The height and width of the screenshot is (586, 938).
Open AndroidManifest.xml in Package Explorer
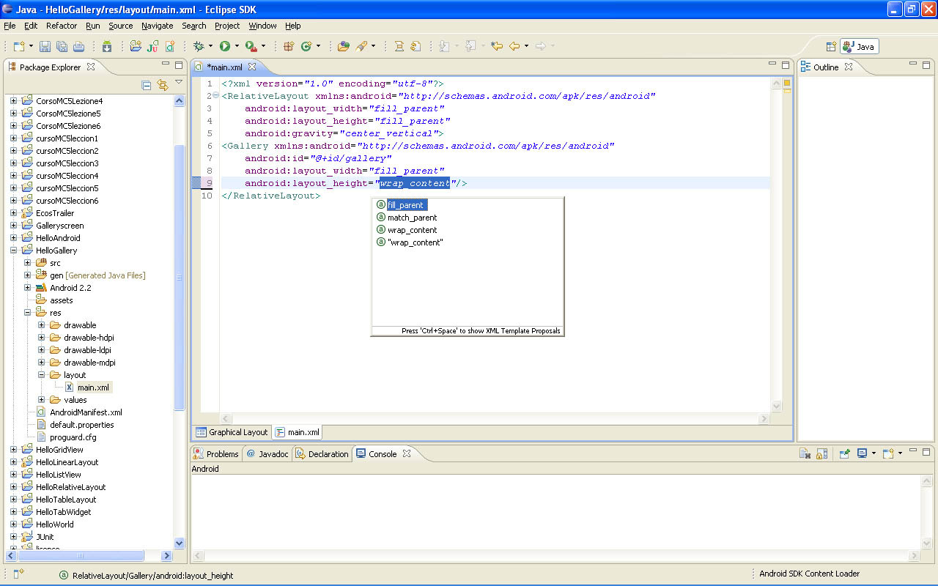pyautogui.click(x=86, y=412)
